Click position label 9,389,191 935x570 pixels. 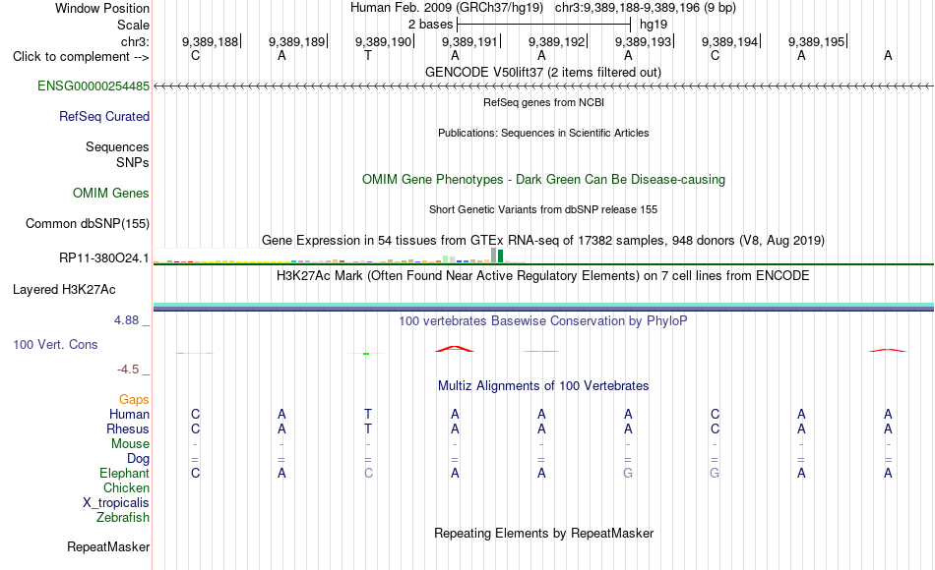469,41
